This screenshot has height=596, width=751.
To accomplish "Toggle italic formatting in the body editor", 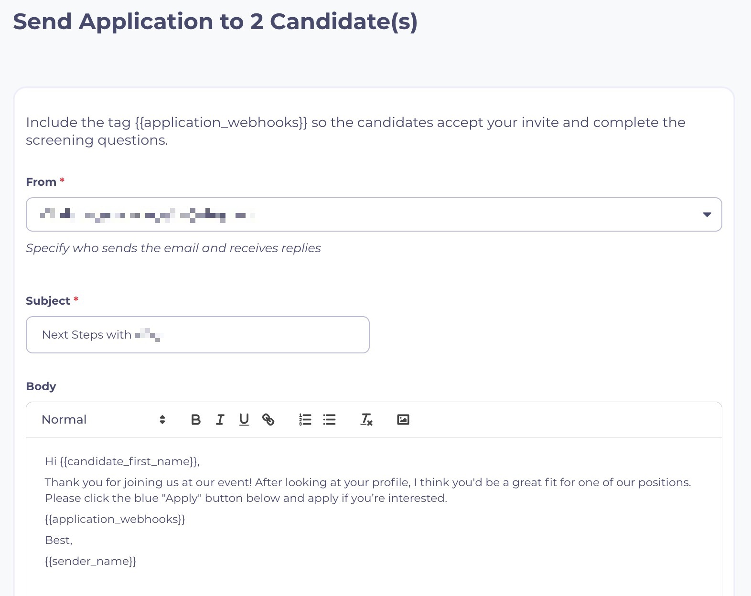I will coord(220,420).
